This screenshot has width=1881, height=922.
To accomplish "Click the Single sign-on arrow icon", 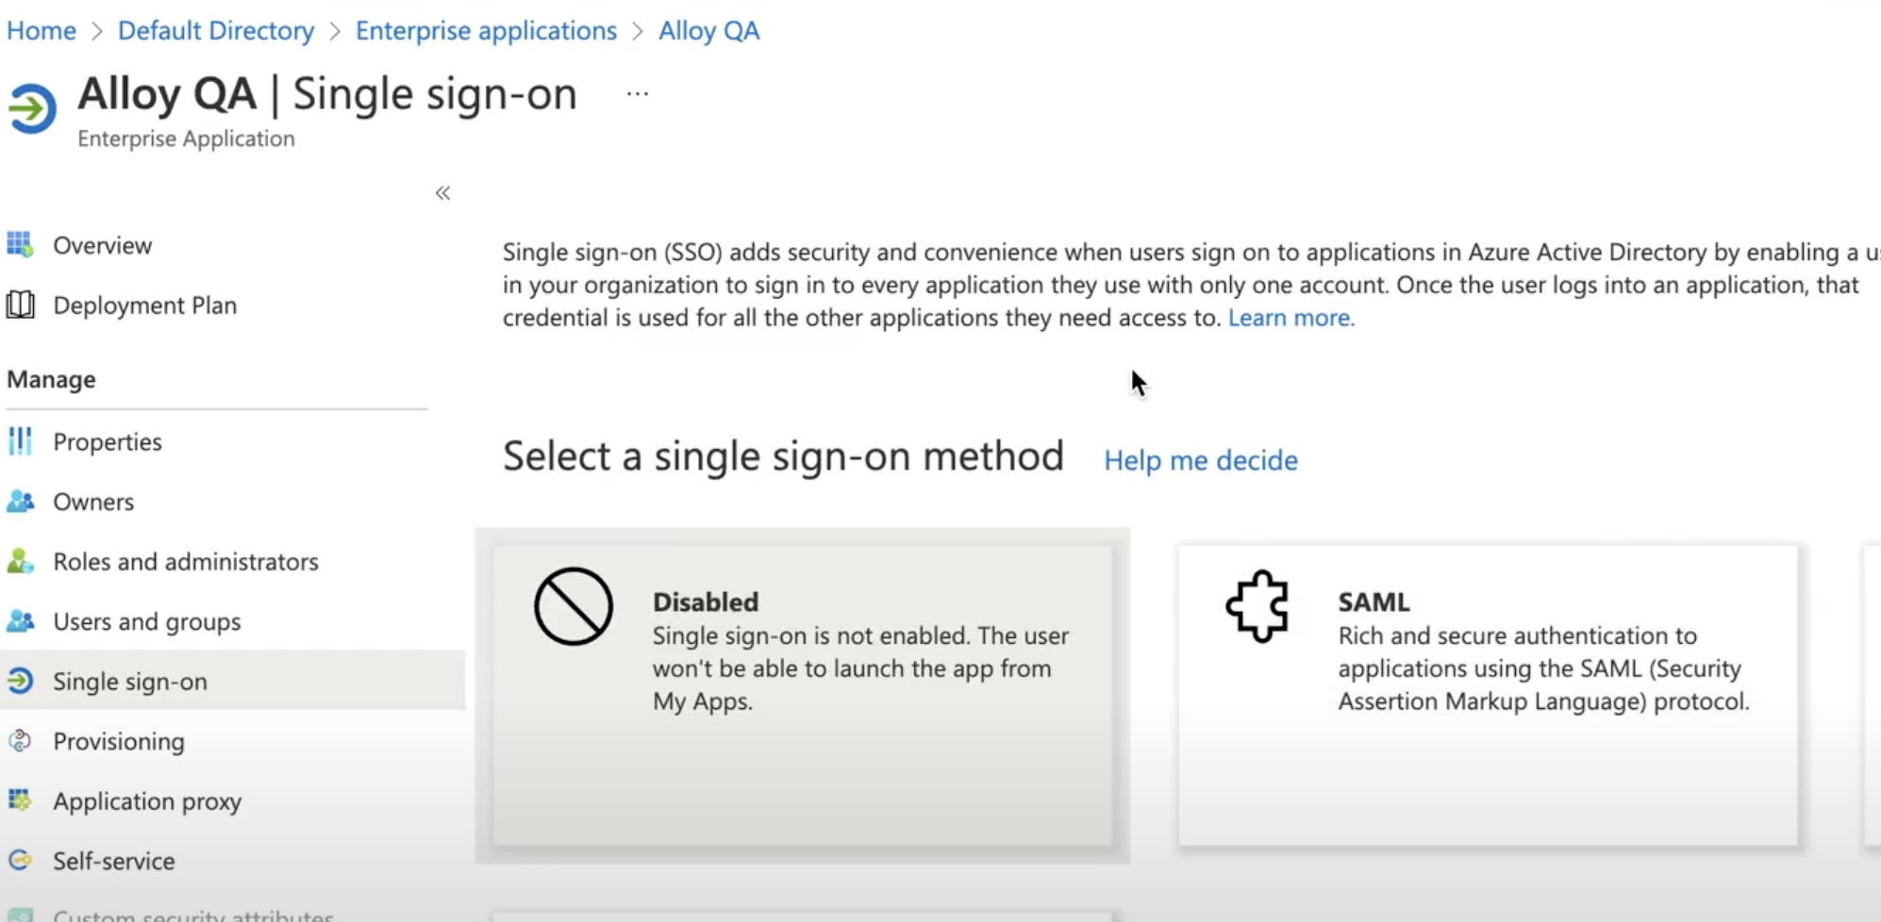I will click(20, 681).
